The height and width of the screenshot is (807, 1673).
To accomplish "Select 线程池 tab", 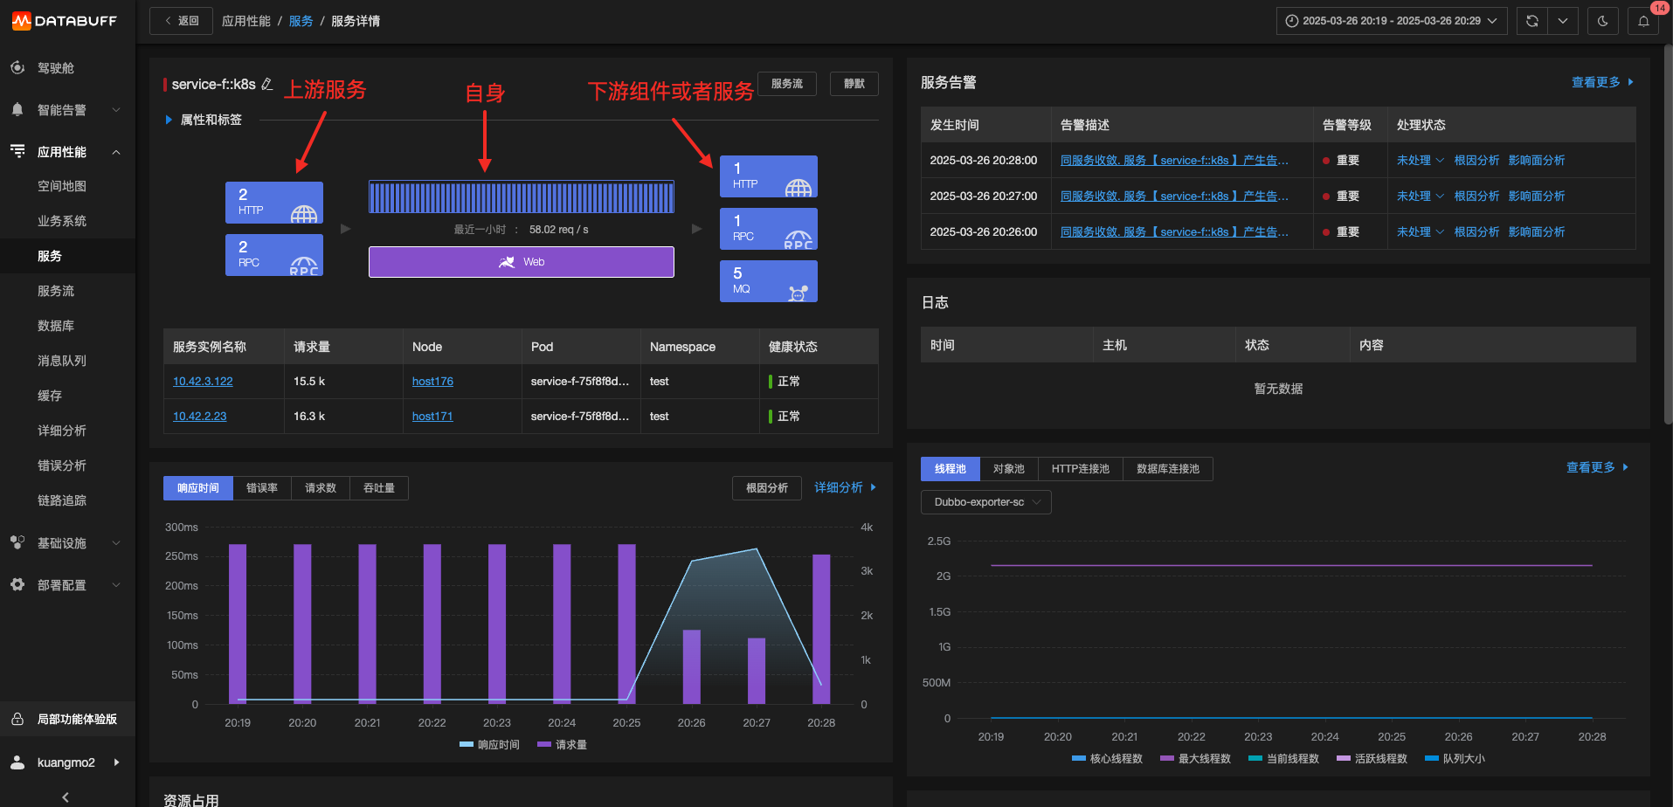I will click(951, 469).
